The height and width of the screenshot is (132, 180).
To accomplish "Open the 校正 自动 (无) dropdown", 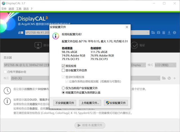I will pos(85,78).
